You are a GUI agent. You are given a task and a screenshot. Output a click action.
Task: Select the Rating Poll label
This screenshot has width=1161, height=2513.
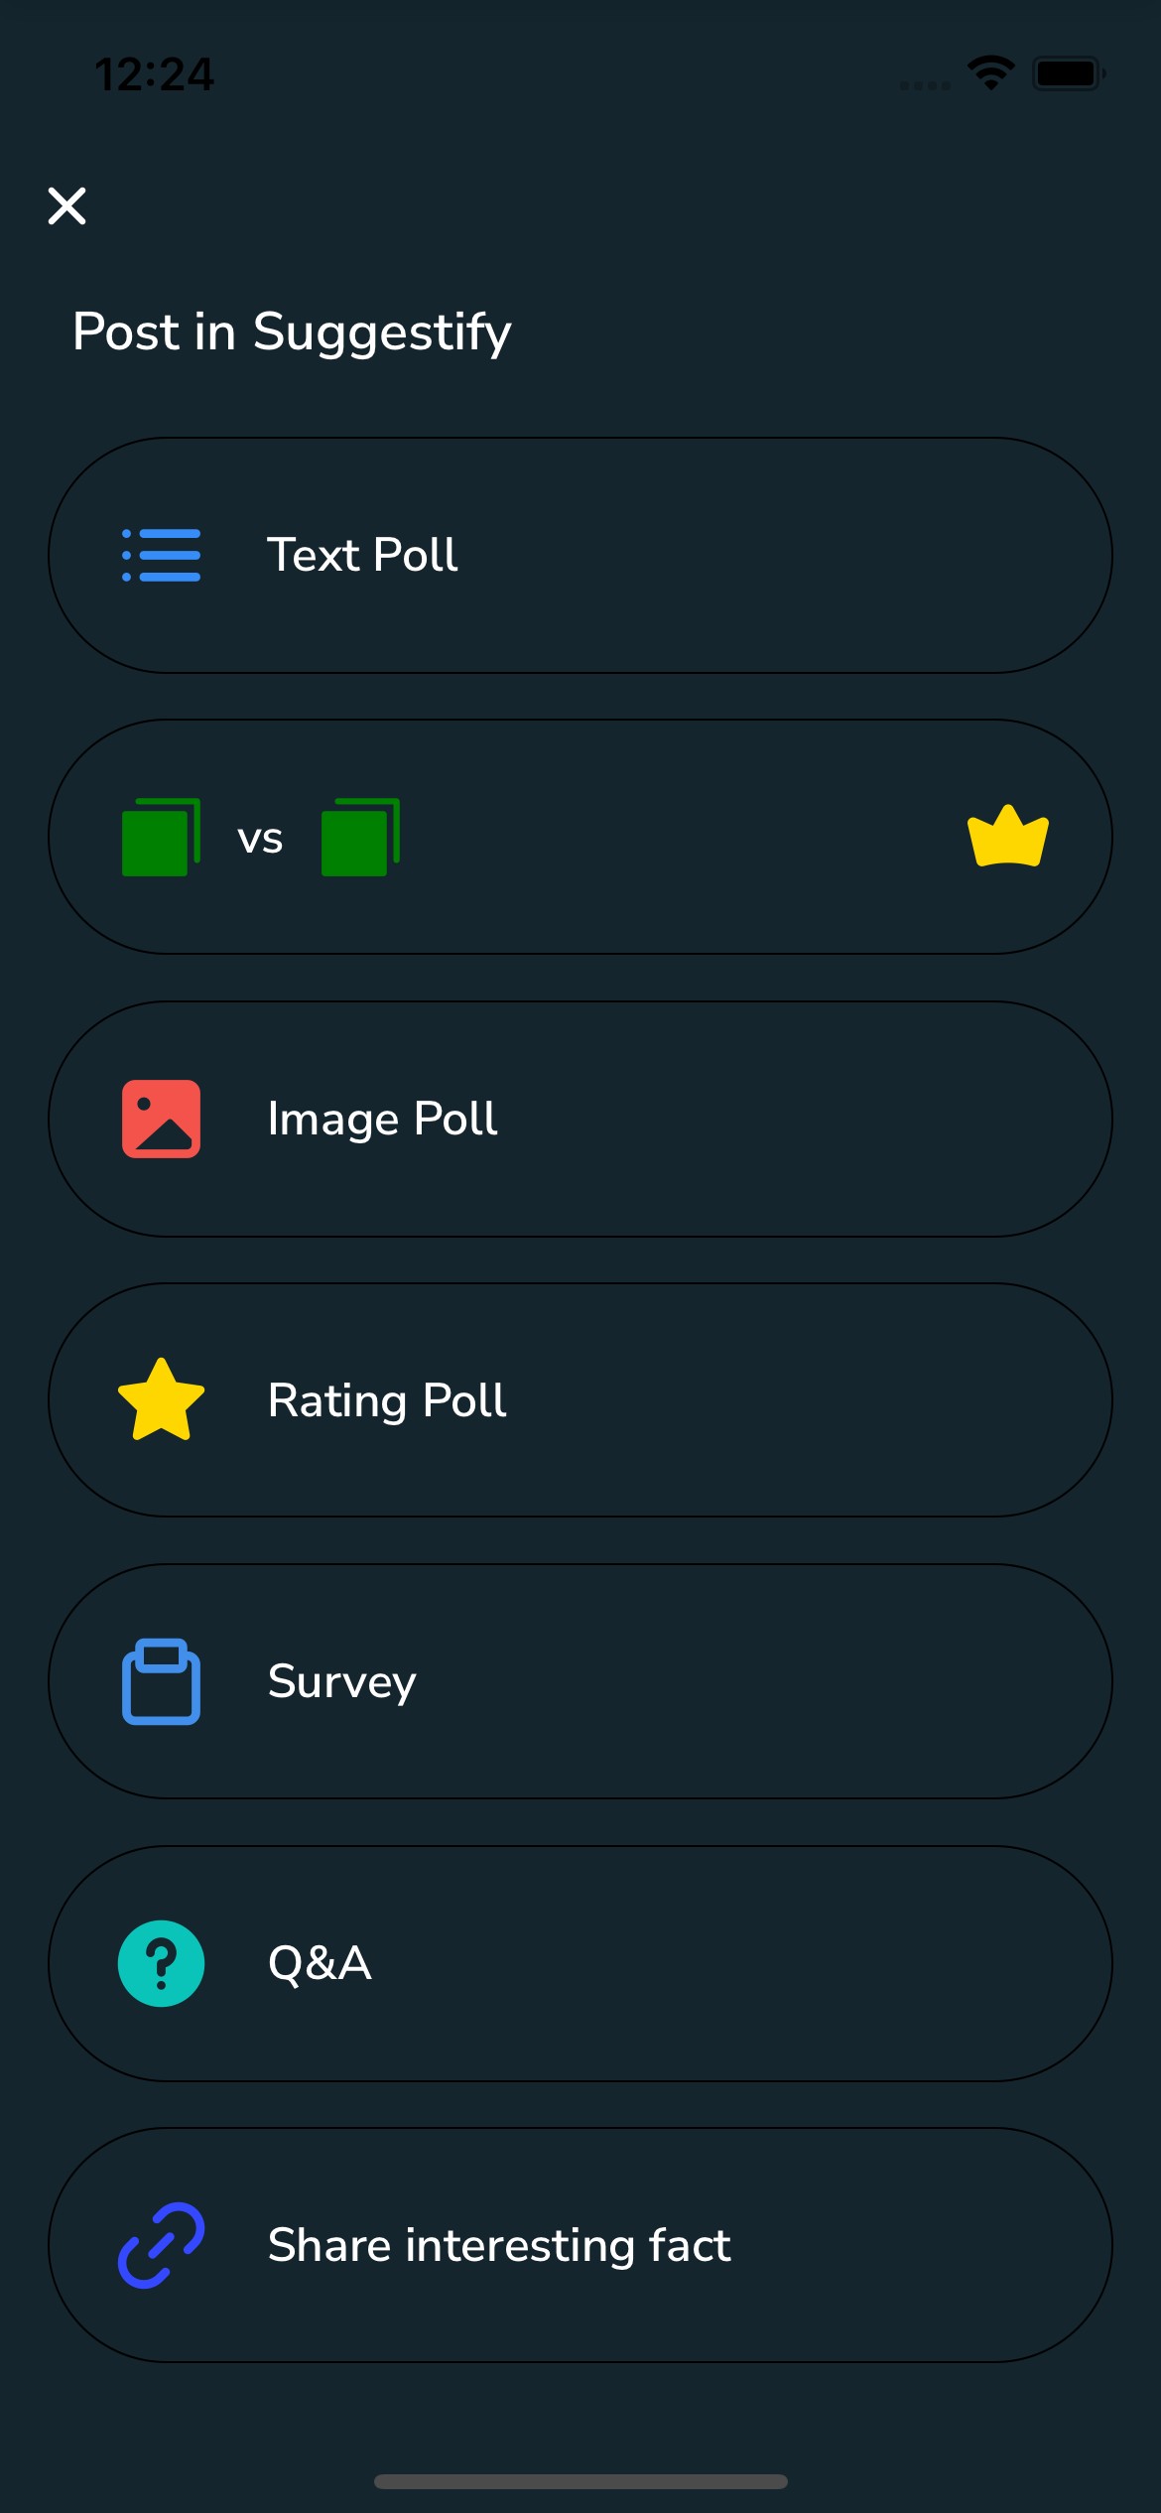(387, 1400)
